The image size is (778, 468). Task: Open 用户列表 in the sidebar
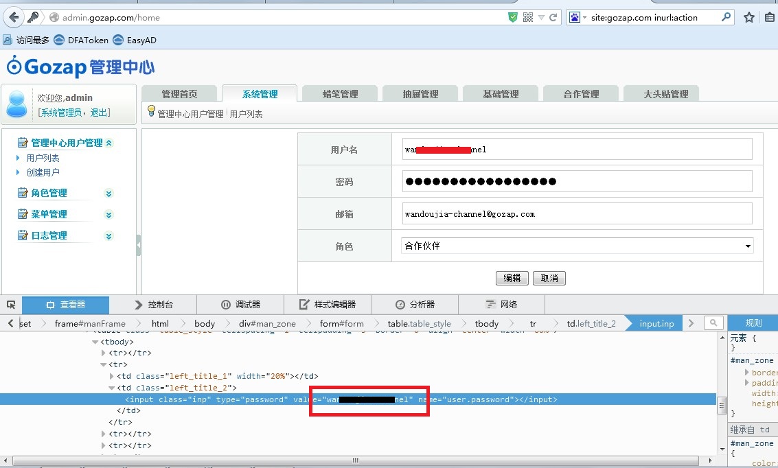(43, 158)
